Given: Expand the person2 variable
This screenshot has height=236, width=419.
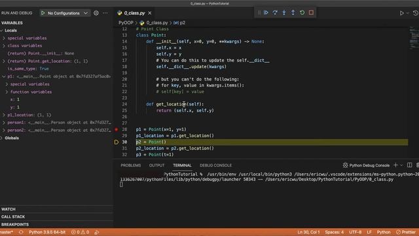Looking at the screenshot, I should 4,130.
